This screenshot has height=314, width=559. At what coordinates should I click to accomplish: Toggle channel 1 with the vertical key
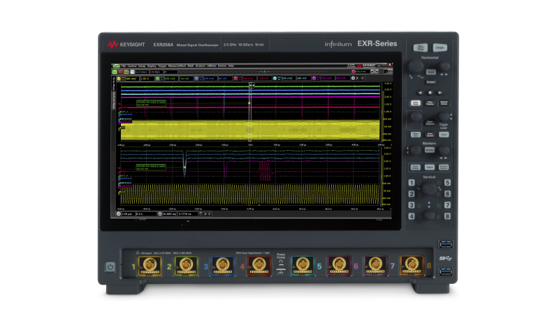point(412,183)
